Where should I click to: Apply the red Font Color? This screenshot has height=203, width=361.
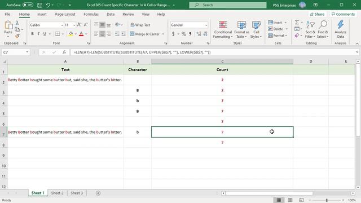[81, 34]
